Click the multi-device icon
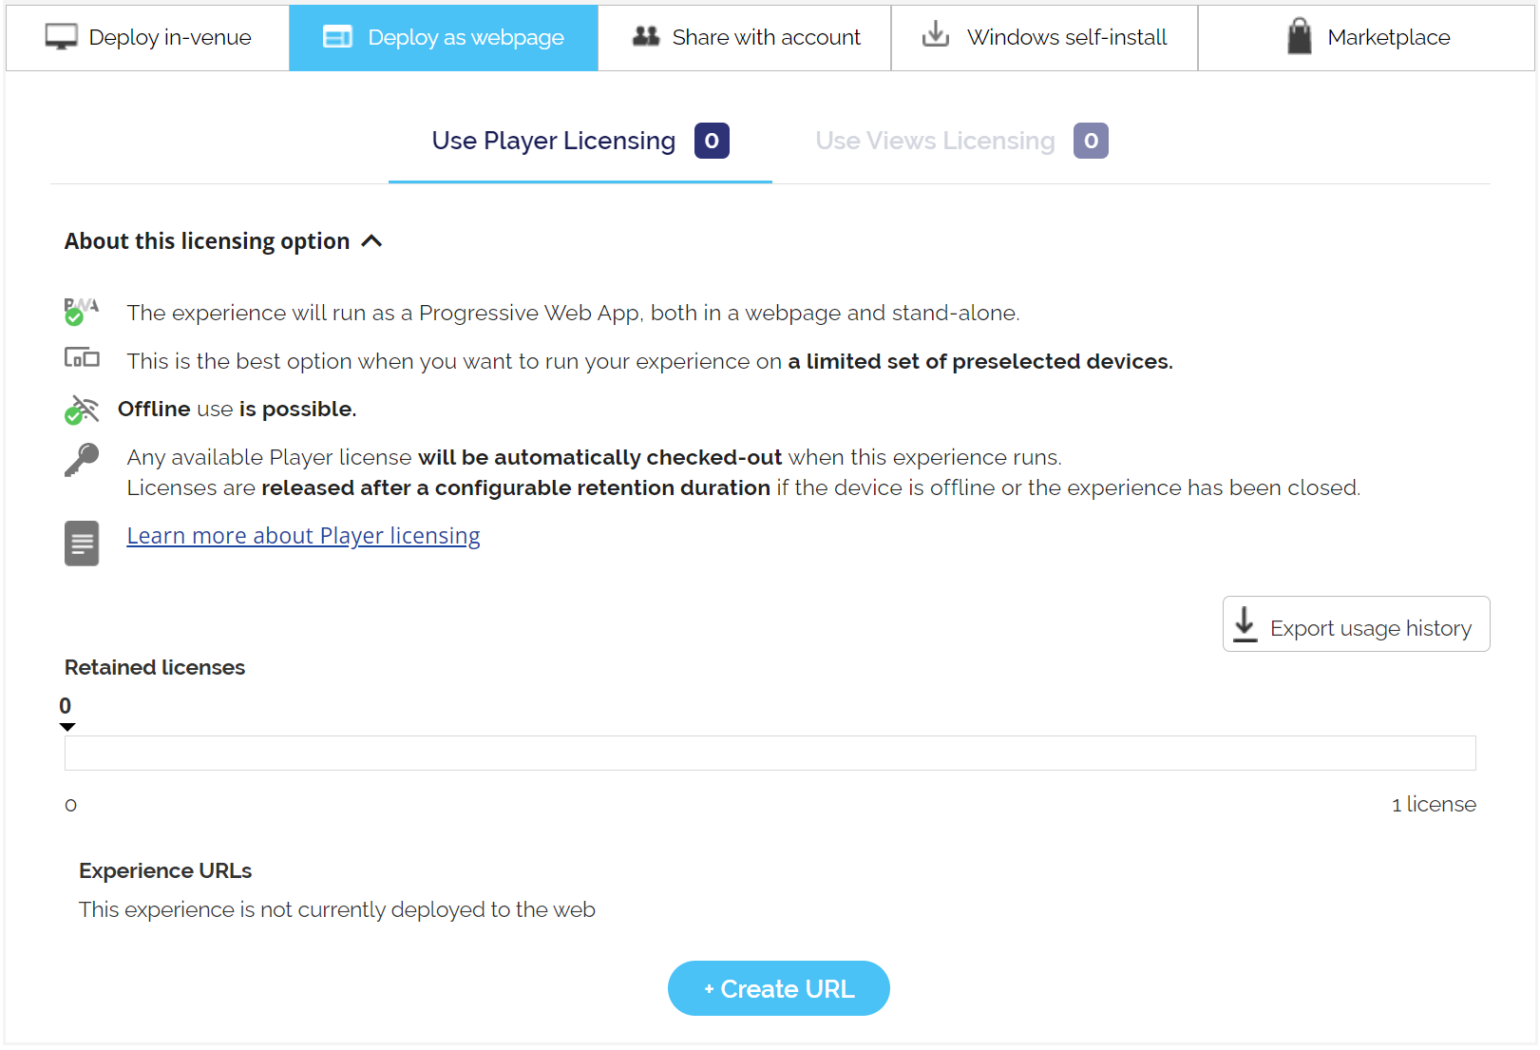Image resolution: width=1540 pixels, height=1050 pixels. tap(82, 358)
